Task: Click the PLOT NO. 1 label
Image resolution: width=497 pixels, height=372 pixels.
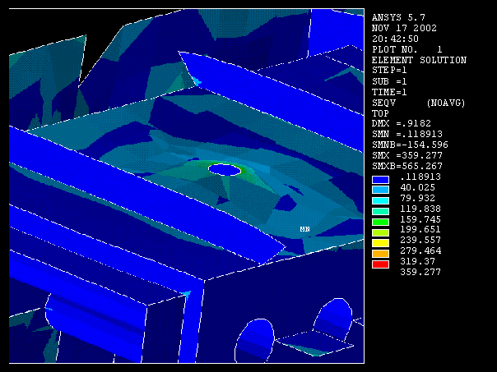Action: [406, 49]
